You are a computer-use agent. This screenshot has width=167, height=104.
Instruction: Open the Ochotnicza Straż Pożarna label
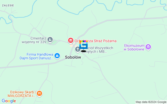96,41
